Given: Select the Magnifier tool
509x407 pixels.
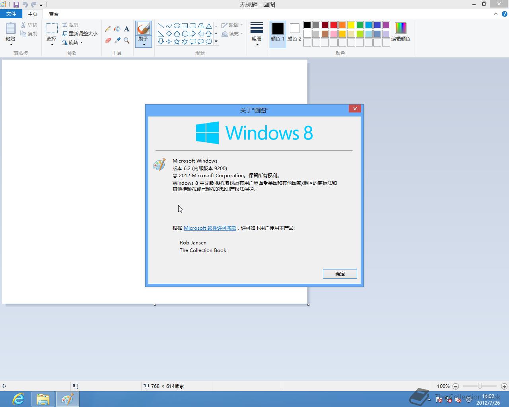Looking at the screenshot, I should [x=126, y=40].
